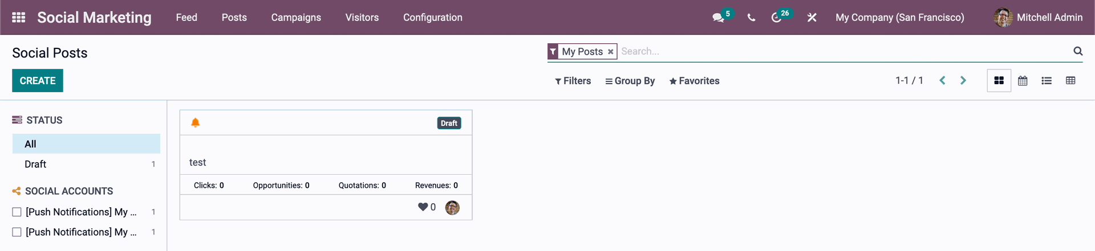Open the activities clock icon
This screenshot has width=1095, height=251.
pyautogui.click(x=776, y=18)
